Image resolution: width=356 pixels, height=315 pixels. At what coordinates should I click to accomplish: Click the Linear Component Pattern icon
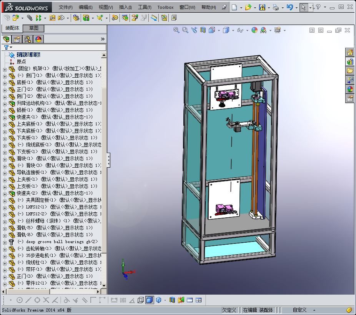click(x=38, y=18)
